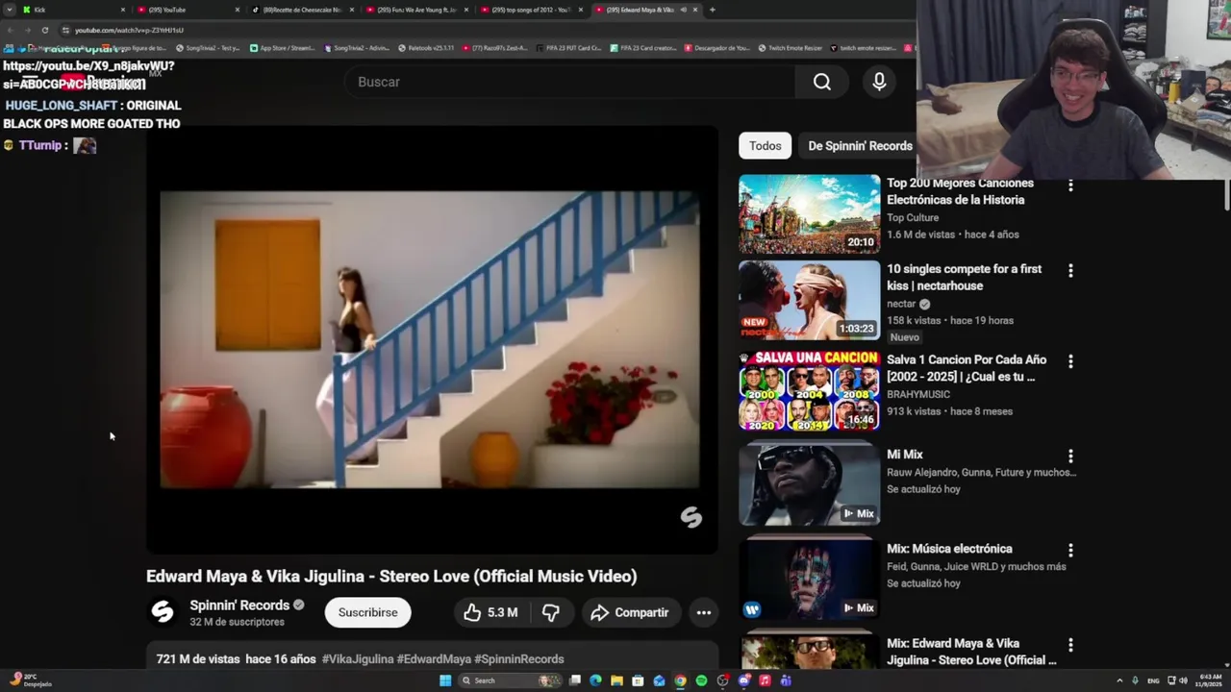This screenshot has height=692, width=1231.
Task: Open Microsoft Store from the taskbar
Action: (638, 680)
